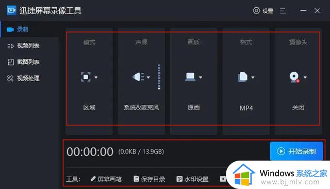
Task: Click the 格式 card header label
Action: 246,42
